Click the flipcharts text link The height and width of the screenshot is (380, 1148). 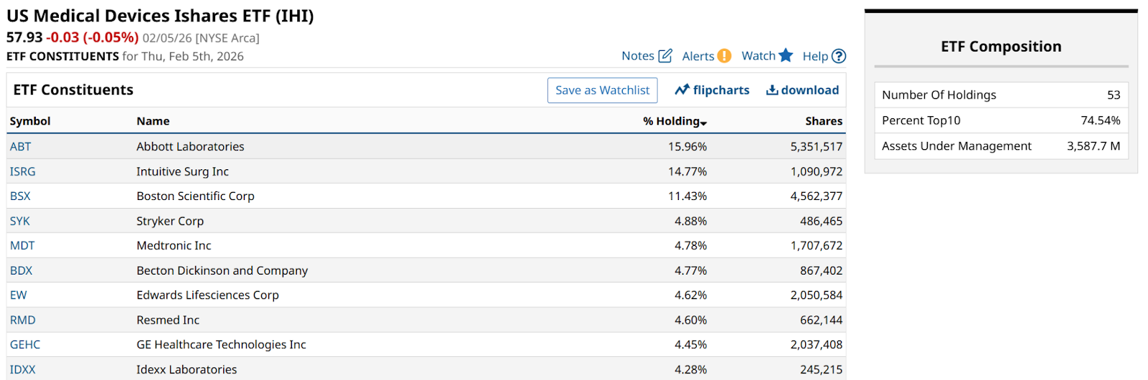point(721,90)
